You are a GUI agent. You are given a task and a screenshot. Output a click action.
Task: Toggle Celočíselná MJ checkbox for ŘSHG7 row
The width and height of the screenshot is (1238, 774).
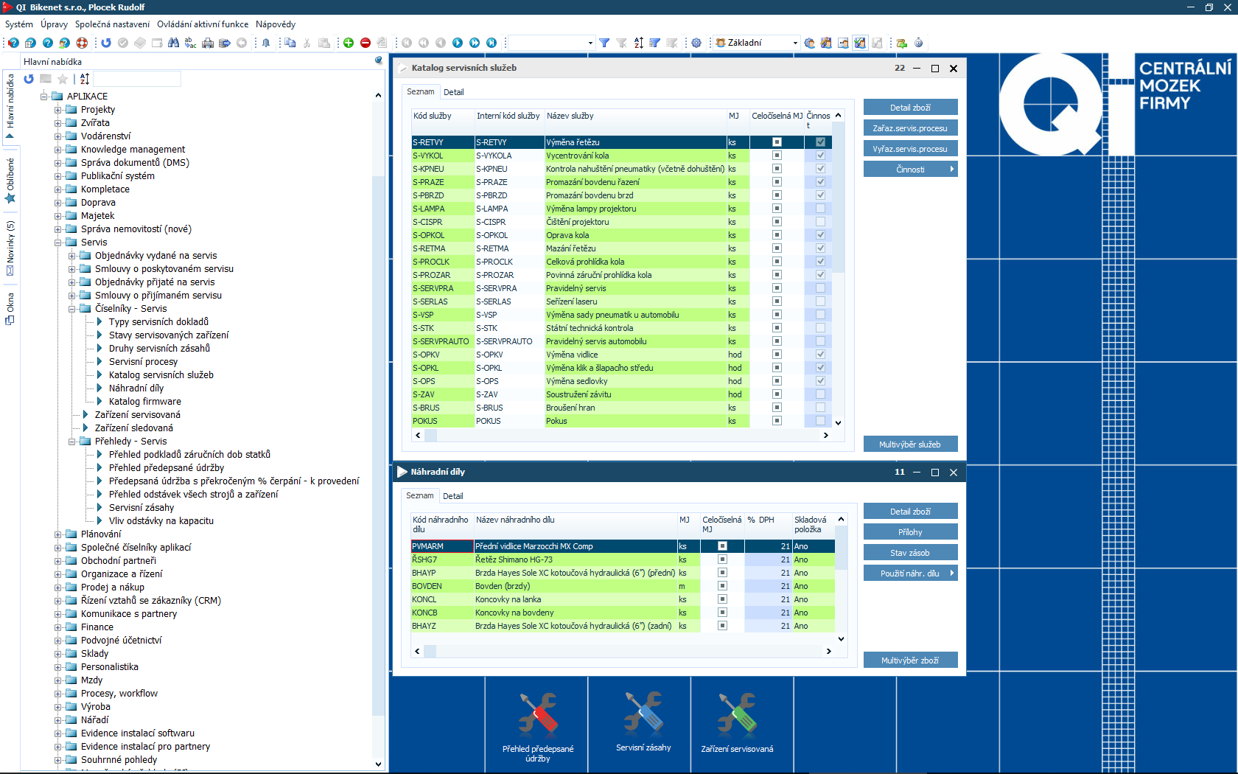click(x=722, y=559)
